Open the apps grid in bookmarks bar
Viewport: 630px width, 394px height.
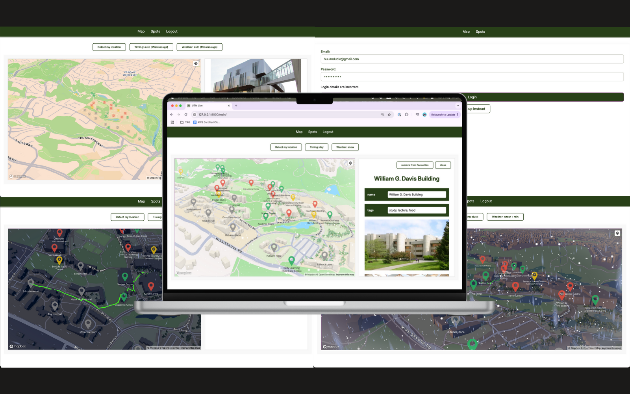point(172,122)
